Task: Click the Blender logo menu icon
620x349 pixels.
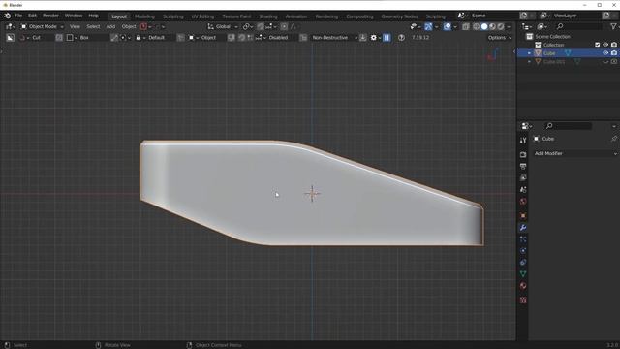Action: 7,16
